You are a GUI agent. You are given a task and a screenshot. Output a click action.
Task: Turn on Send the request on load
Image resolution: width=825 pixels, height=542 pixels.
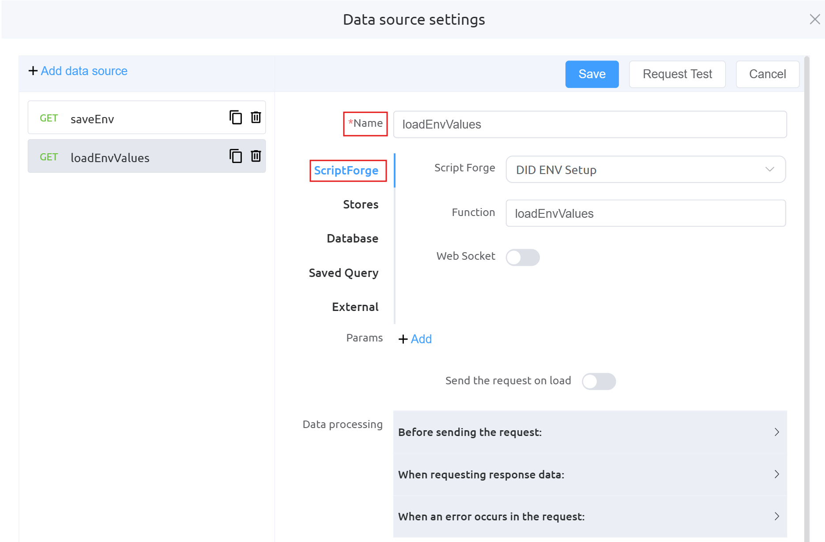click(599, 381)
